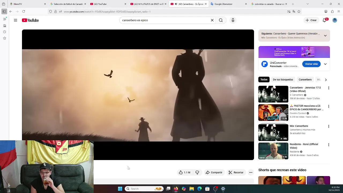This screenshot has width=343, height=193.
Task: Open the YouTube hamburger guide menu
Action: (16, 20)
